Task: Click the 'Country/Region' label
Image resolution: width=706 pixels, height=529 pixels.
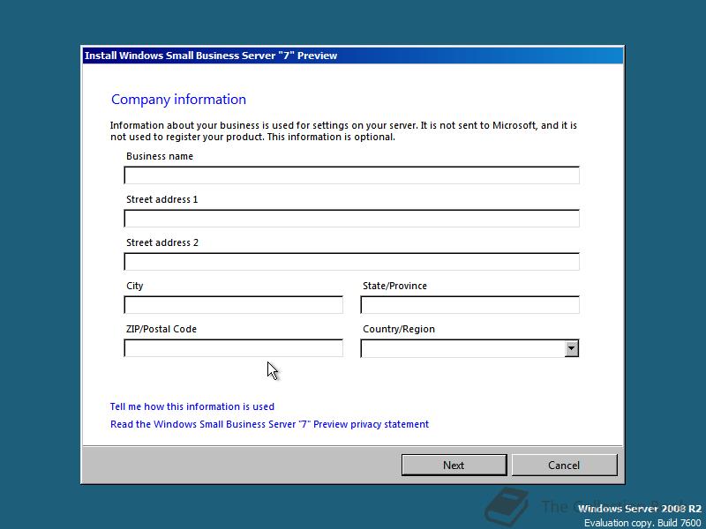Action: pyautogui.click(x=399, y=329)
